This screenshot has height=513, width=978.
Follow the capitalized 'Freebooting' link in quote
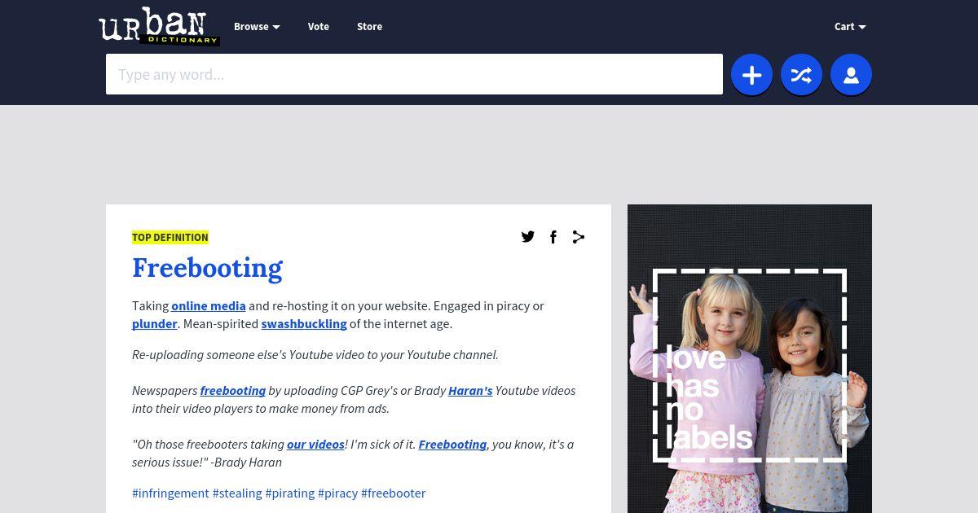[x=452, y=444]
